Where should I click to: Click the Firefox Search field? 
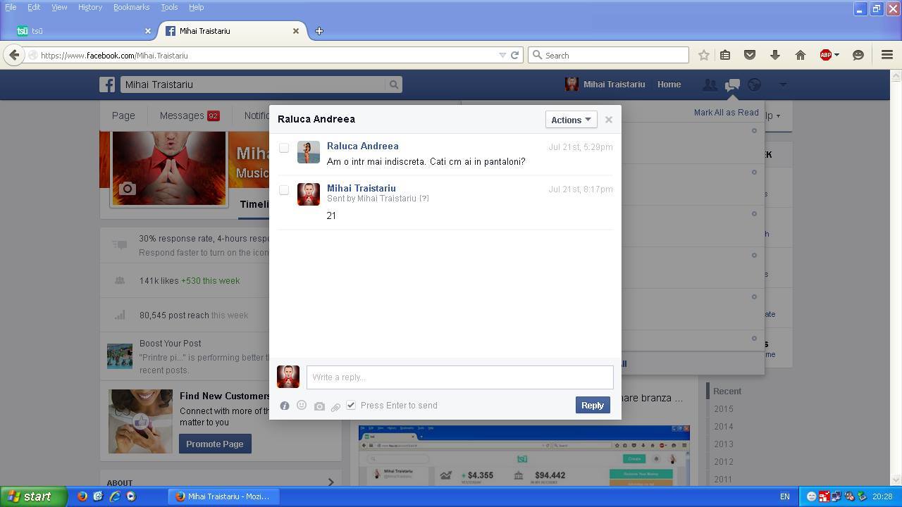point(608,55)
